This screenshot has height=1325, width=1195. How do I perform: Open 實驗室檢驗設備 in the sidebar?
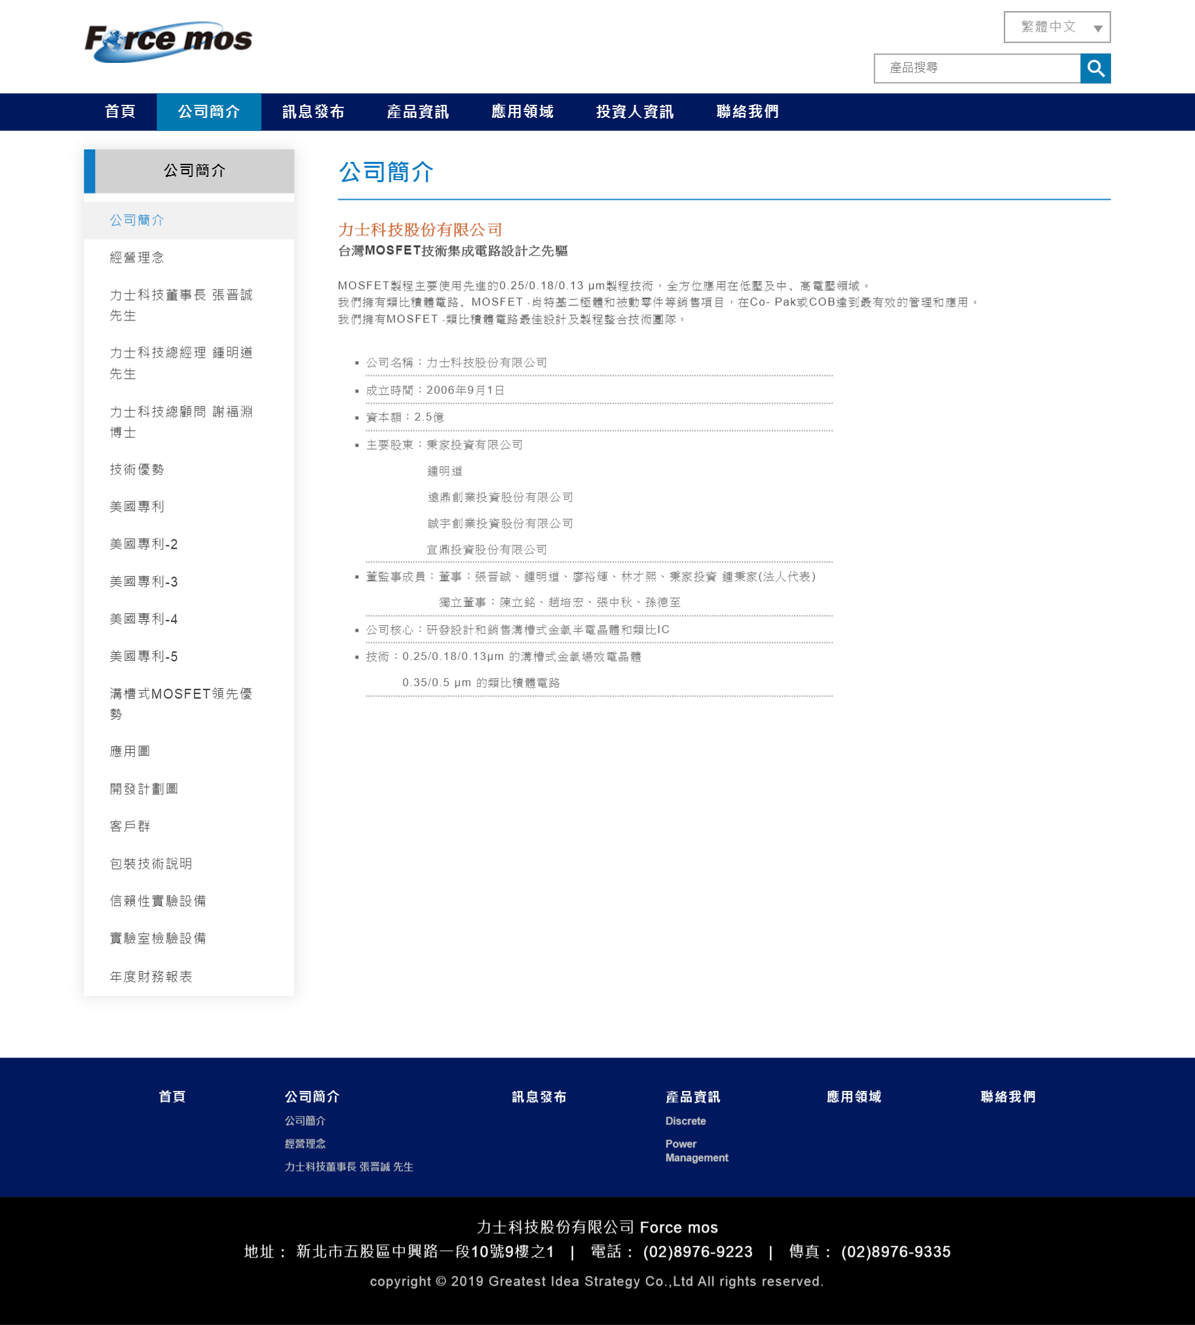(x=189, y=938)
